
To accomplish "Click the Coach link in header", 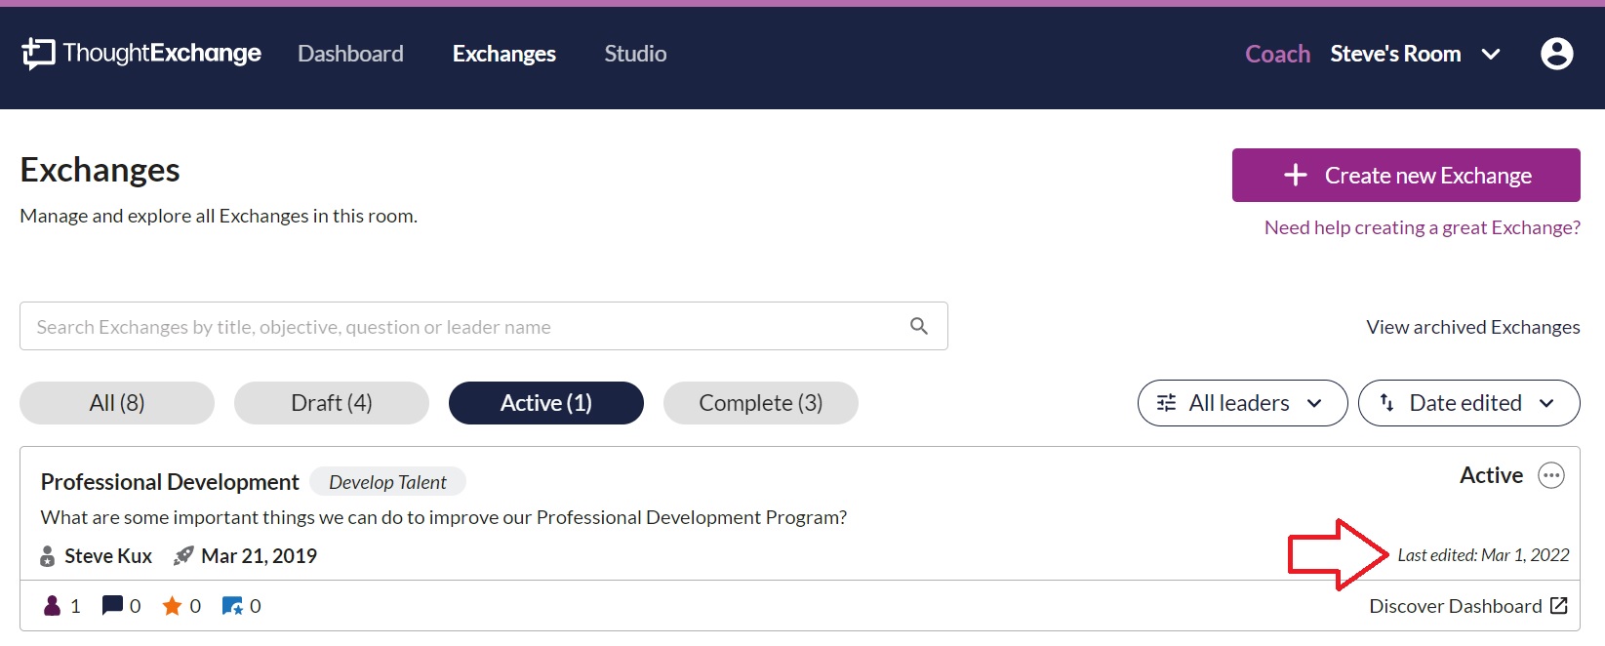I will (x=1278, y=54).
